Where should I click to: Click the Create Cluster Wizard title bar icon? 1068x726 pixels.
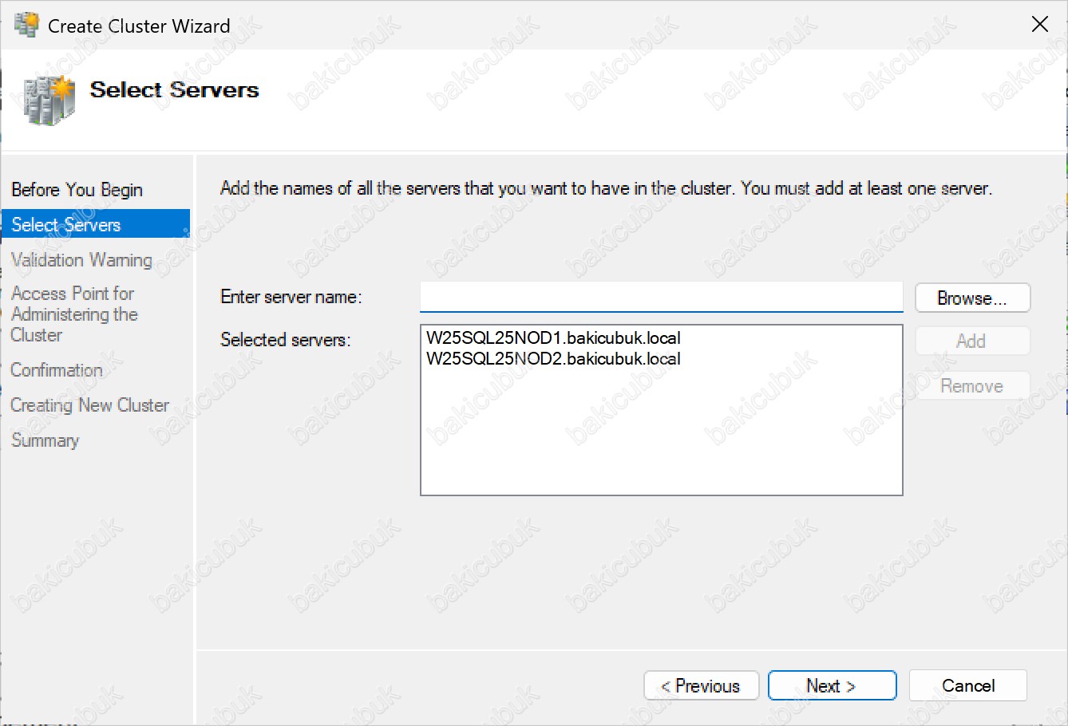tap(26, 26)
